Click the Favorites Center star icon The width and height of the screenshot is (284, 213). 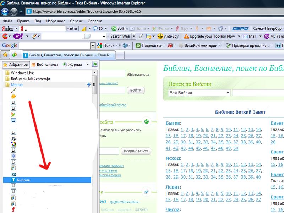point(5,55)
